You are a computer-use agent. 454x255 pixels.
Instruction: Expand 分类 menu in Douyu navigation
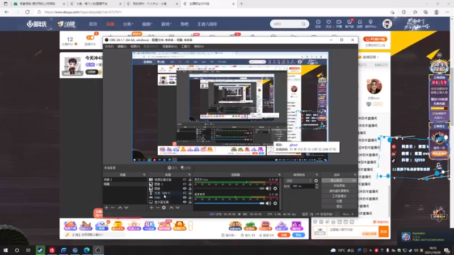pos(128,24)
